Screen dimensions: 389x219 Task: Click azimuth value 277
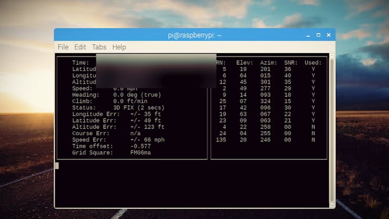point(265,88)
